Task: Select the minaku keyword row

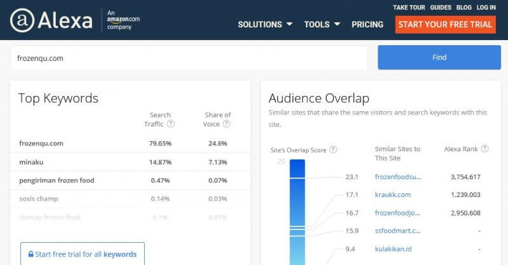Action: [x=130, y=162]
